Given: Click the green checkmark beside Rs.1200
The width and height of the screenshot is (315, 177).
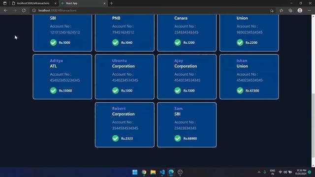Looking at the screenshot, I should point(178,43).
